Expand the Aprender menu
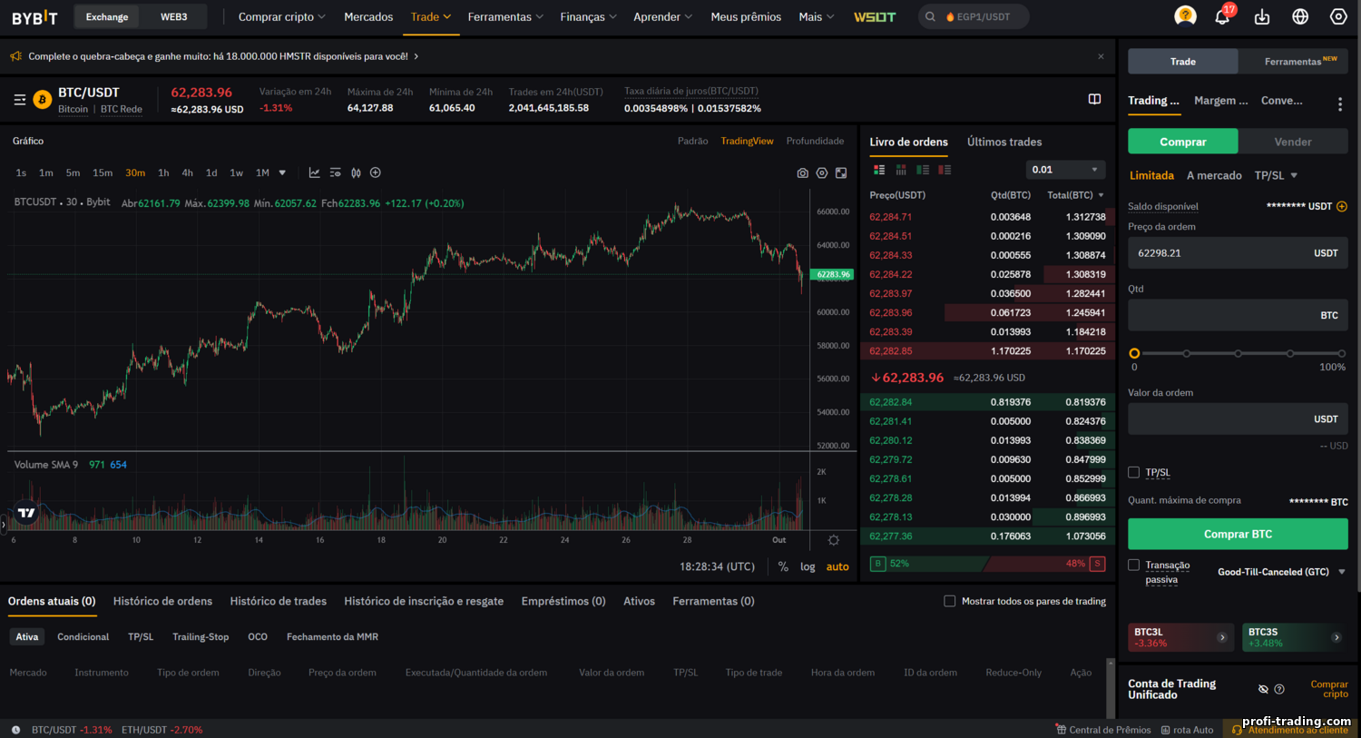1361x738 pixels. (x=662, y=16)
